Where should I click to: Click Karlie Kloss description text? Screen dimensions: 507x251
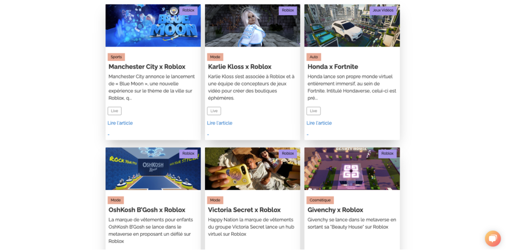[x=251, y=87]
